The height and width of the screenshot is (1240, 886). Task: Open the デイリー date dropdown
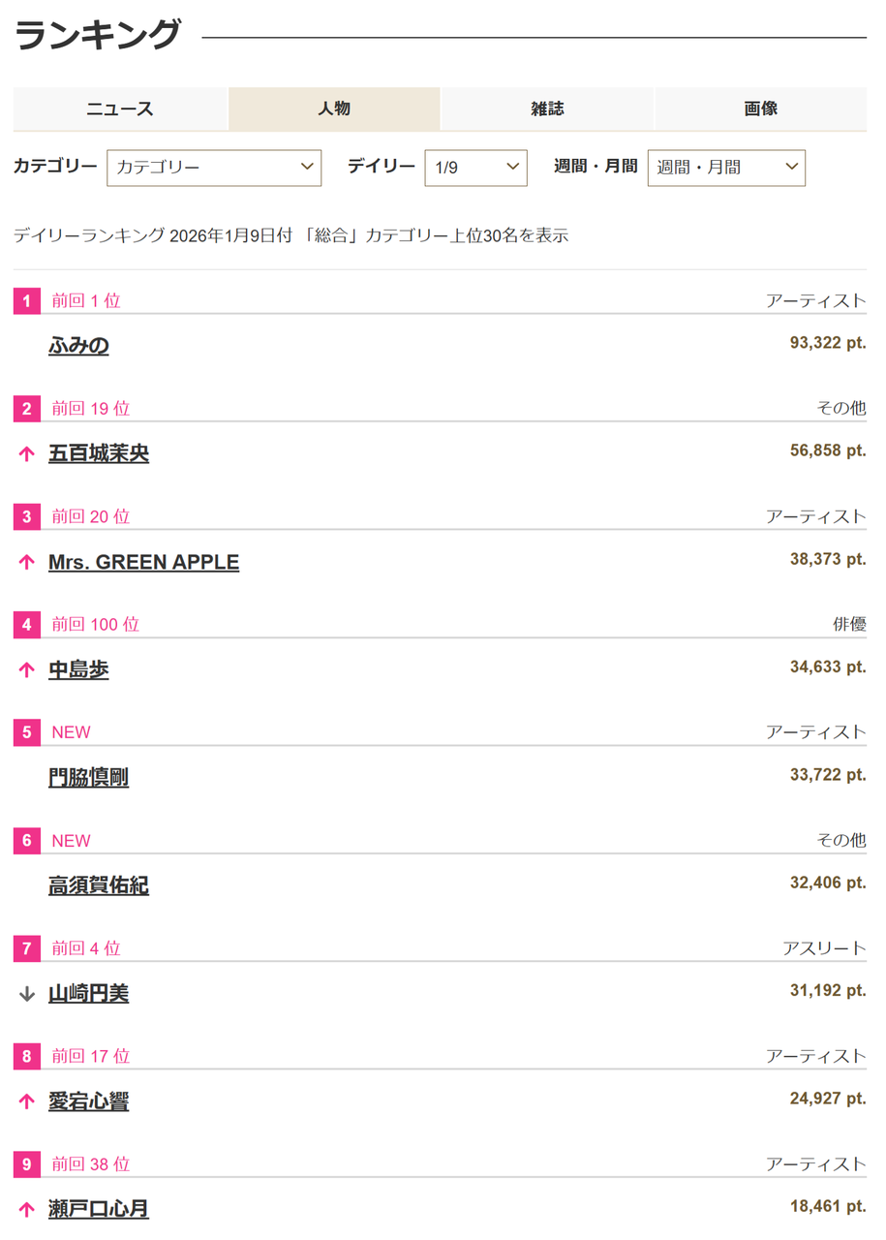click(x=475, y=168)
